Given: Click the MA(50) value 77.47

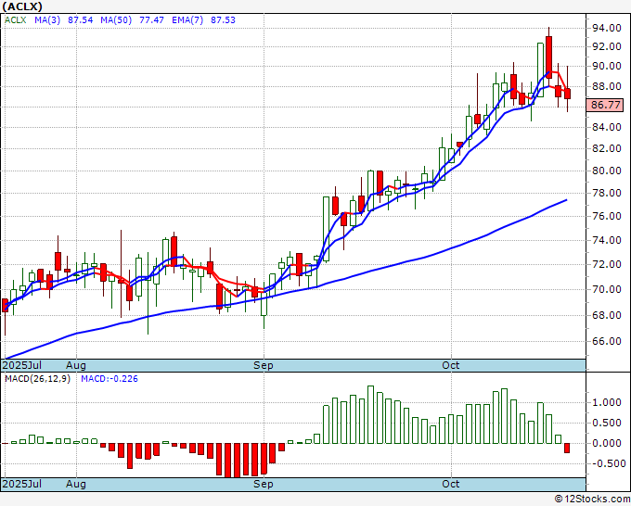Looking at the screenshot, I should [151, 20].
